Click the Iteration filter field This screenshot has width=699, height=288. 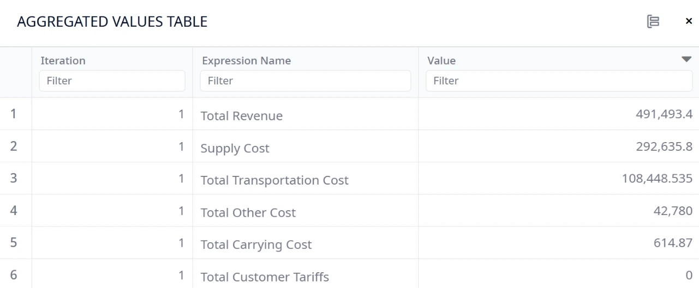tap(112, 81)
